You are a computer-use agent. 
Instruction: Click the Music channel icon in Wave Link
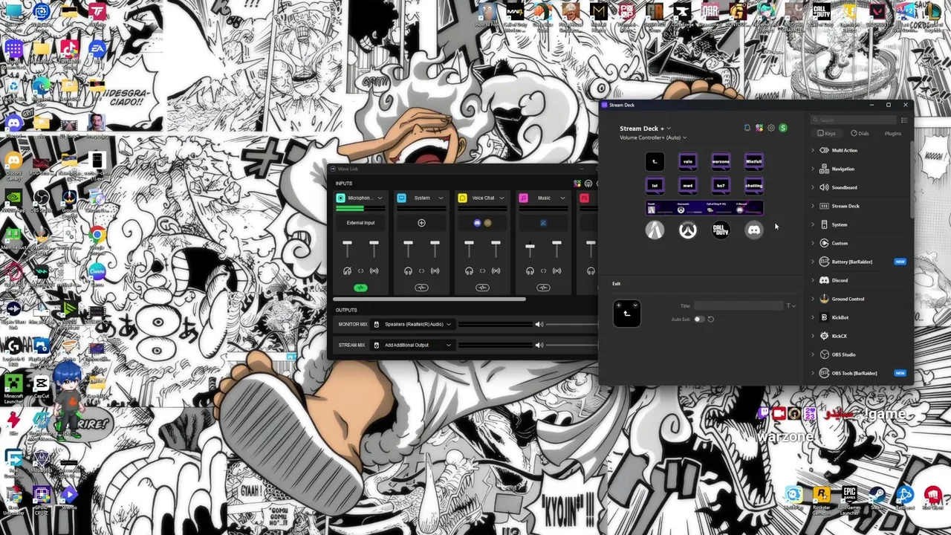coord(523,198)
